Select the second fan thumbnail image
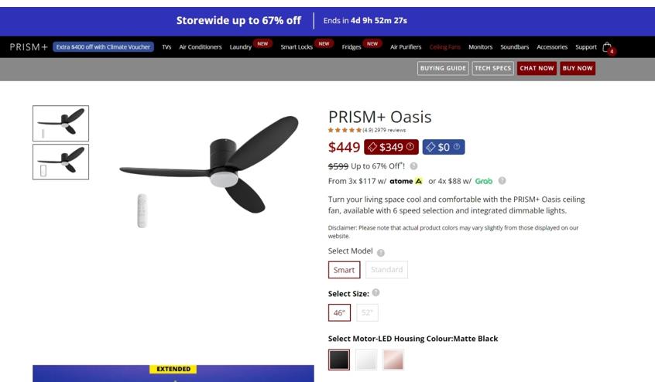 (61, 162)
